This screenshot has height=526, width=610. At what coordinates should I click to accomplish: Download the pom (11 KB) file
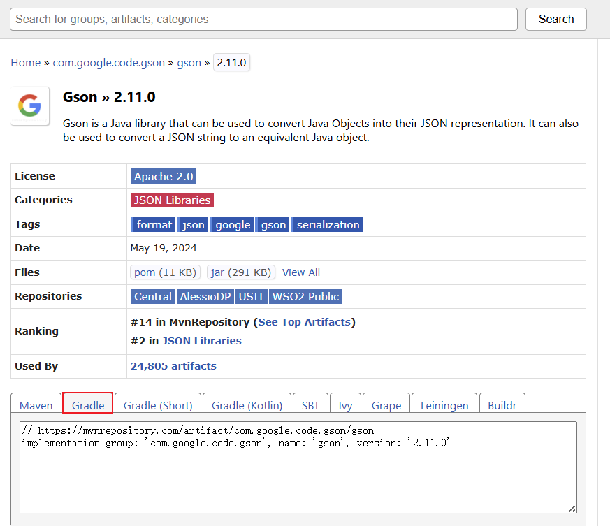coord(166,272)
